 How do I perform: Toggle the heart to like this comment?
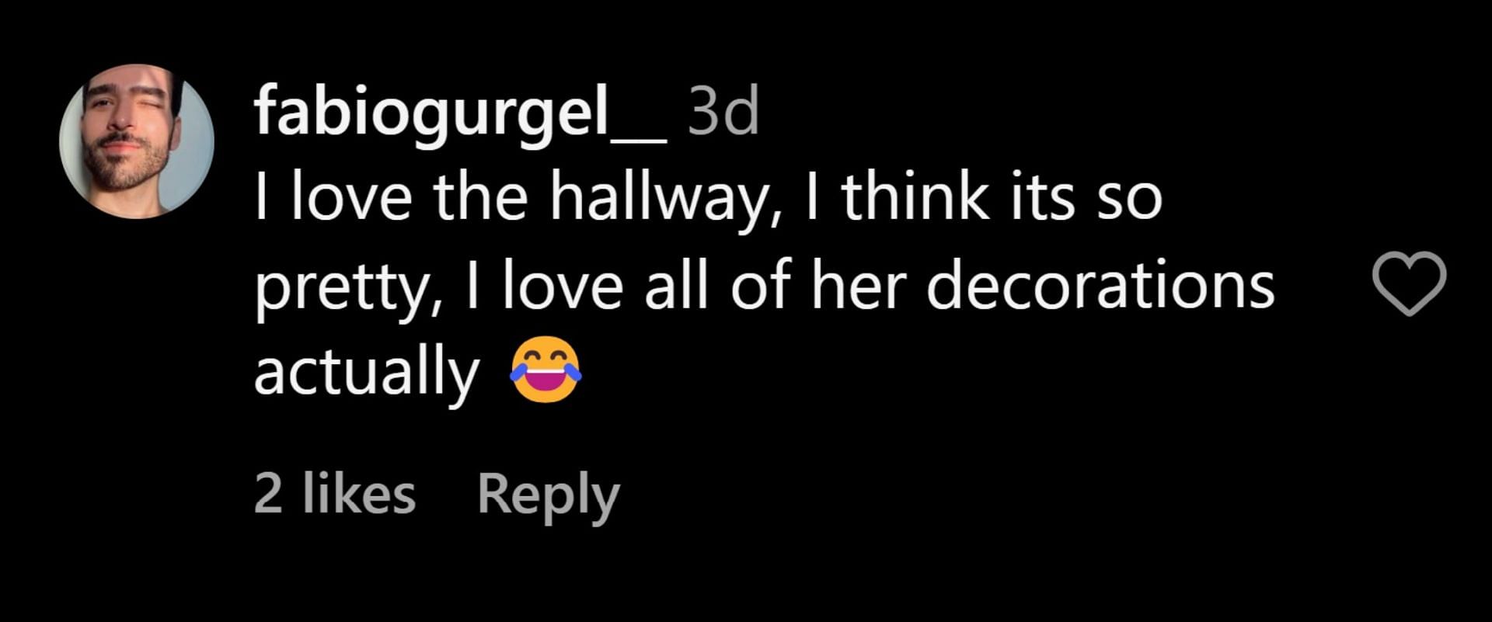pyautogui.click(x=1409, y=284)
